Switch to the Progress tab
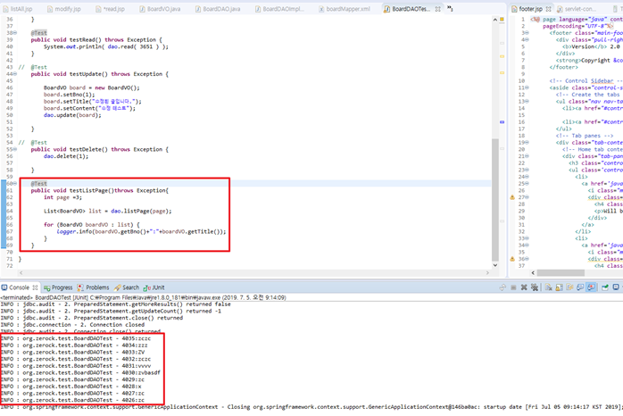 58,287
